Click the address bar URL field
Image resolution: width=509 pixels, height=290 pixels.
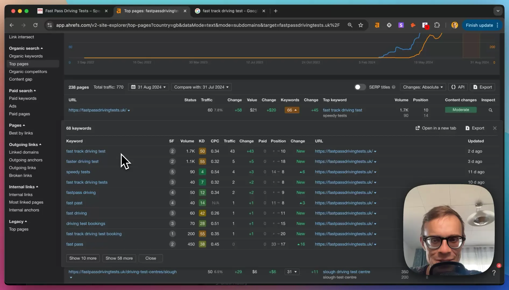coord(198,25)
